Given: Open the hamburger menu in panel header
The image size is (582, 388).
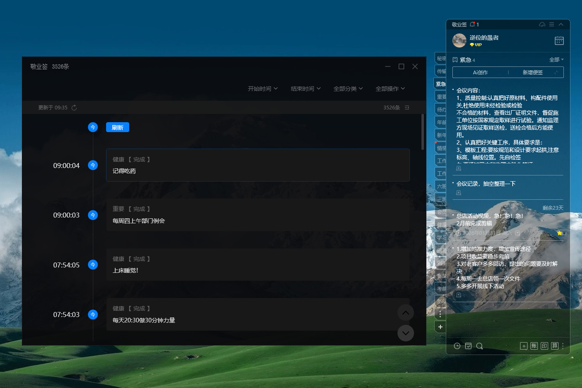Looking at the screenshot, I should click(551, 25).
